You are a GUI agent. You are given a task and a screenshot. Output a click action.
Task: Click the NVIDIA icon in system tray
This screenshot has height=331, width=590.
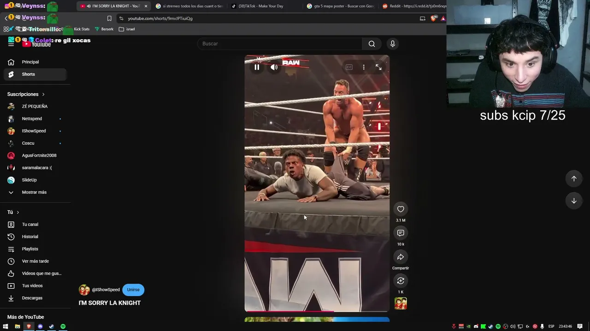469,326
